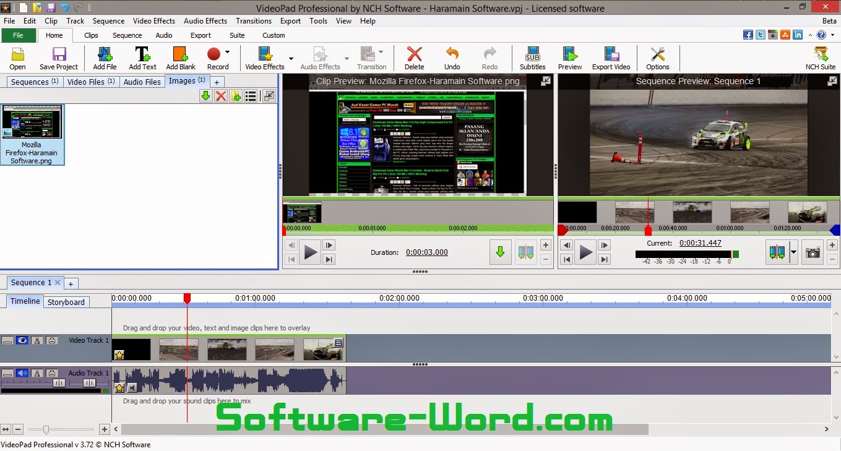Switch to the Video Files bin tab
The width and height of the screenshot is (841, 451).
pyautogui.click(x=91, y=82)
